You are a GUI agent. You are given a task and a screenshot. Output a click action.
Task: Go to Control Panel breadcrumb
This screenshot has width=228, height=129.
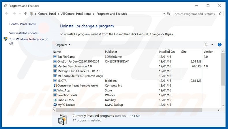pyautogui.click(x=47, y=14)
